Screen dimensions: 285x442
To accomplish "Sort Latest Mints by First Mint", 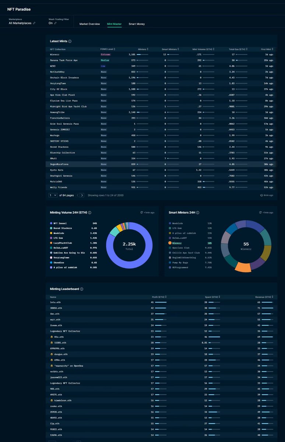I will coord(268,49).
